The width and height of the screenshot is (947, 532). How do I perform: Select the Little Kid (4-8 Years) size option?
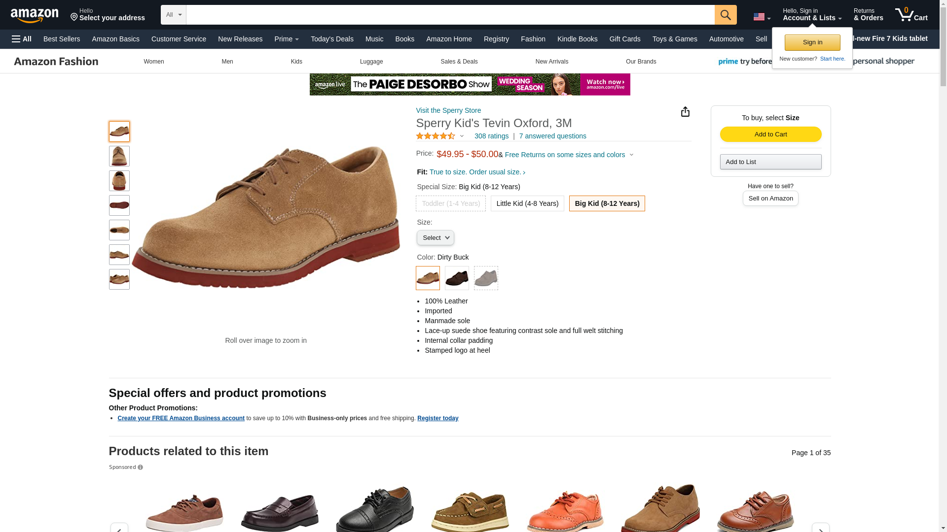click(x=527, y=203)
